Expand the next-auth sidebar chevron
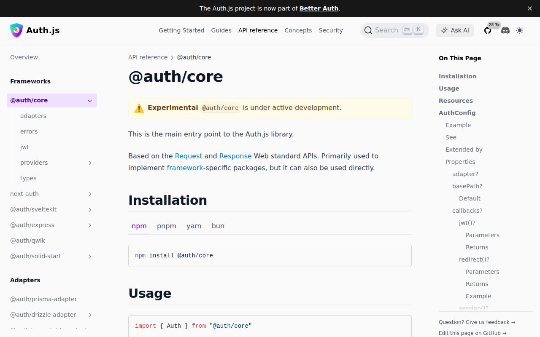This screenshot has width=540, height=337. tap(90, 194)
